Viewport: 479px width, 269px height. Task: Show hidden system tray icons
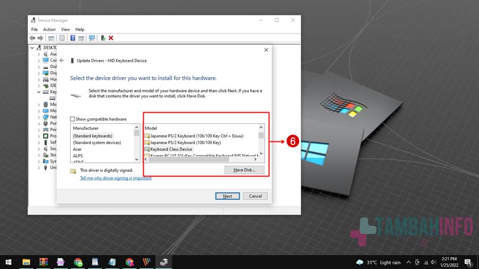point(408,262)
